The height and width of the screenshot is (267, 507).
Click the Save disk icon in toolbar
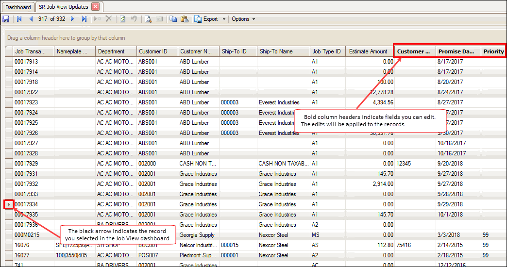click(6, 19)
